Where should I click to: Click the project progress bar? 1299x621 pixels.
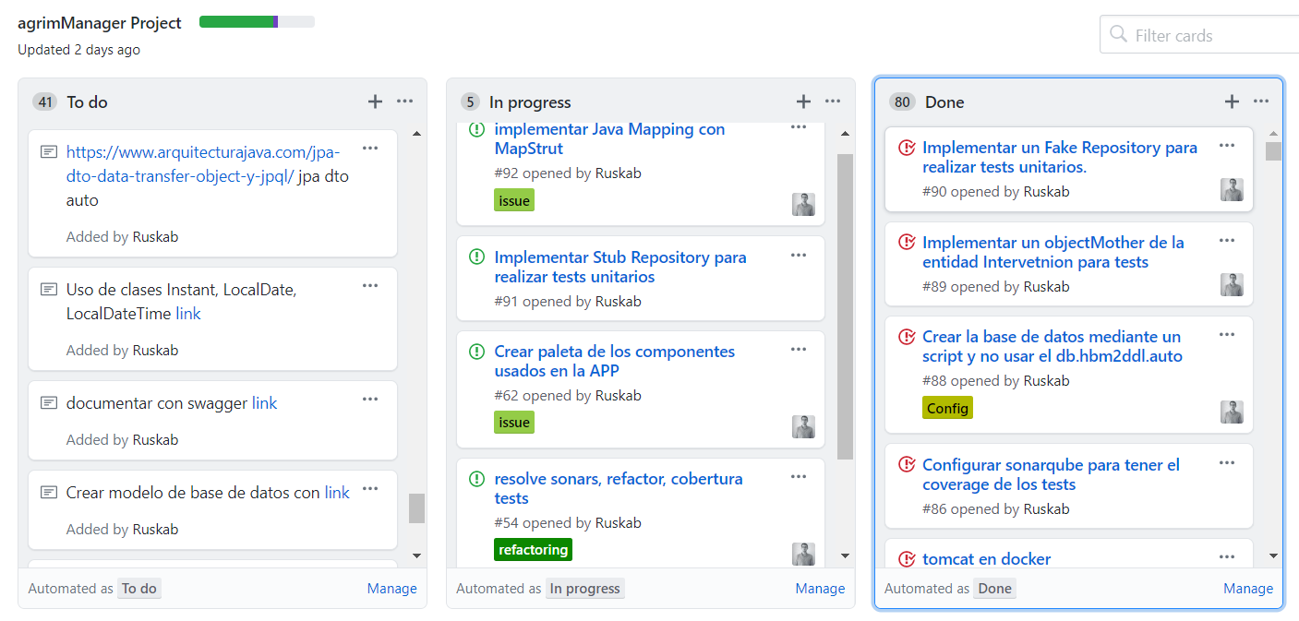(257, 21)
